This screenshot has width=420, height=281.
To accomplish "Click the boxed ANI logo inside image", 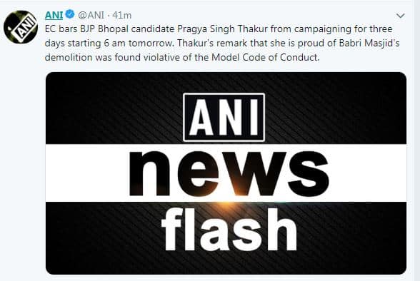I will [x=224, y=117].
